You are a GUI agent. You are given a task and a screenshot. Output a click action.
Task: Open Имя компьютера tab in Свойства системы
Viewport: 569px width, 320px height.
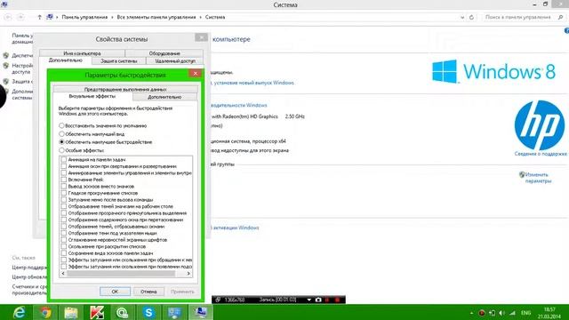[x=82, y=53]
